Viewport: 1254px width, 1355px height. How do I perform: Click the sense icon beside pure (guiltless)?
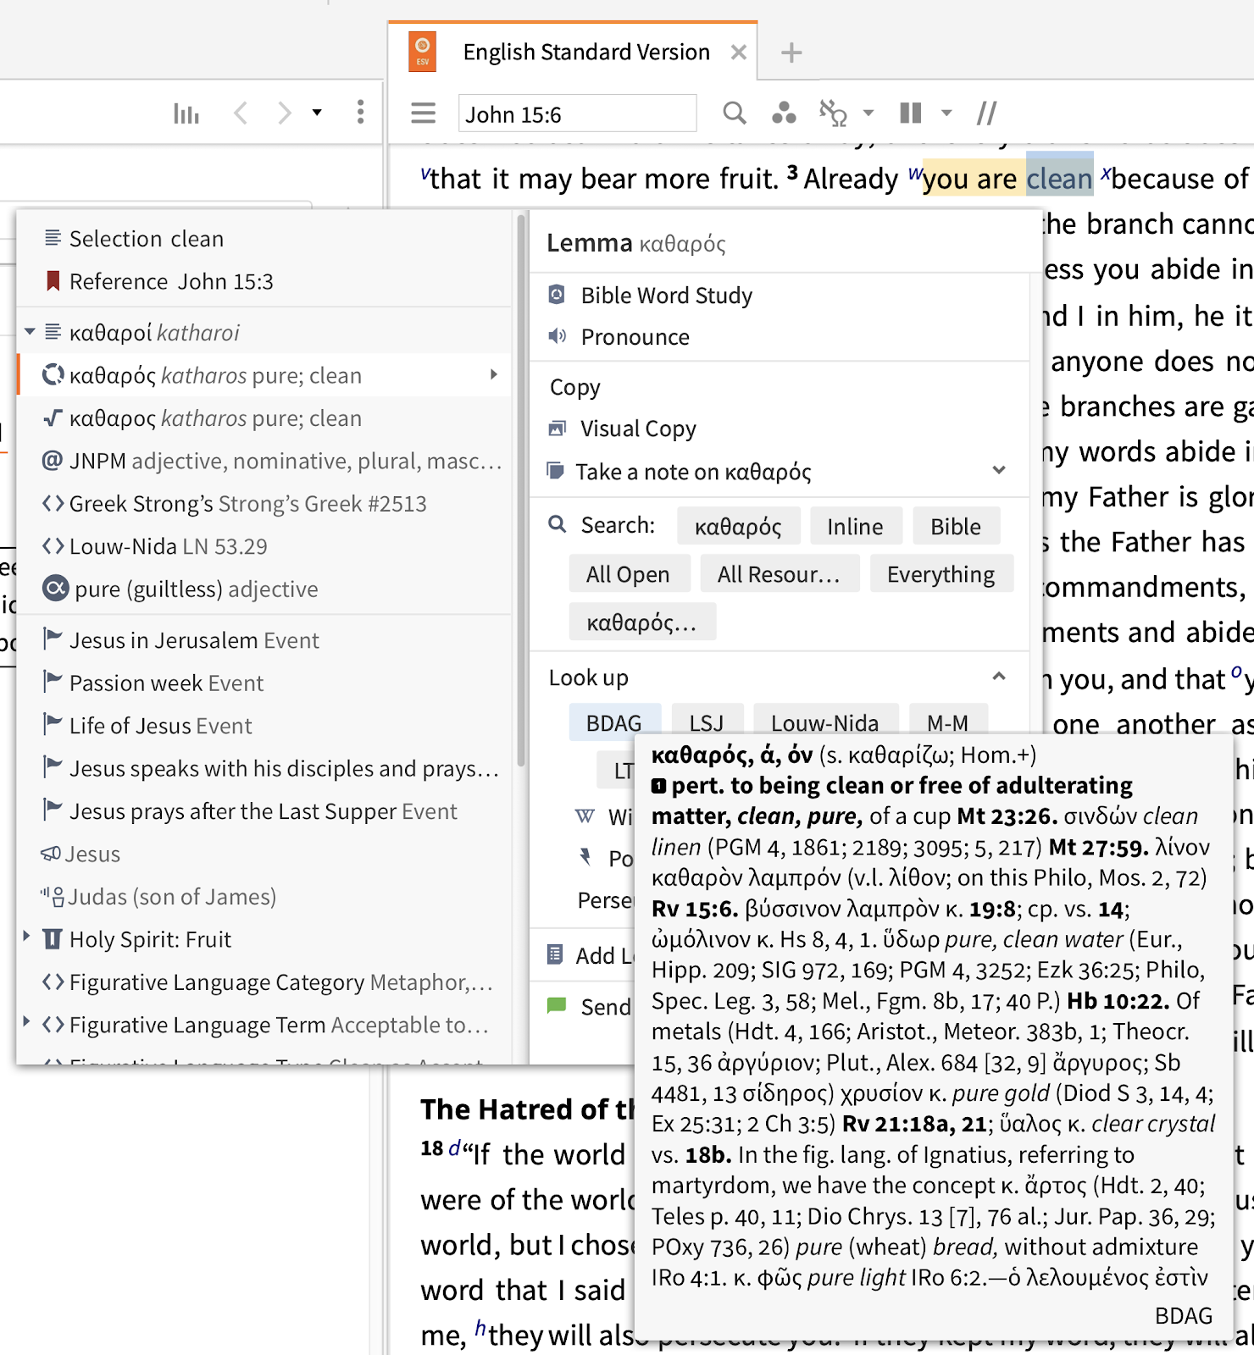[56, 588]
